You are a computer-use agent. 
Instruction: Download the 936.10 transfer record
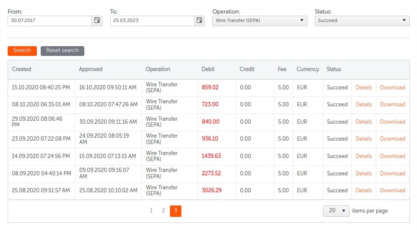point(392,139)
